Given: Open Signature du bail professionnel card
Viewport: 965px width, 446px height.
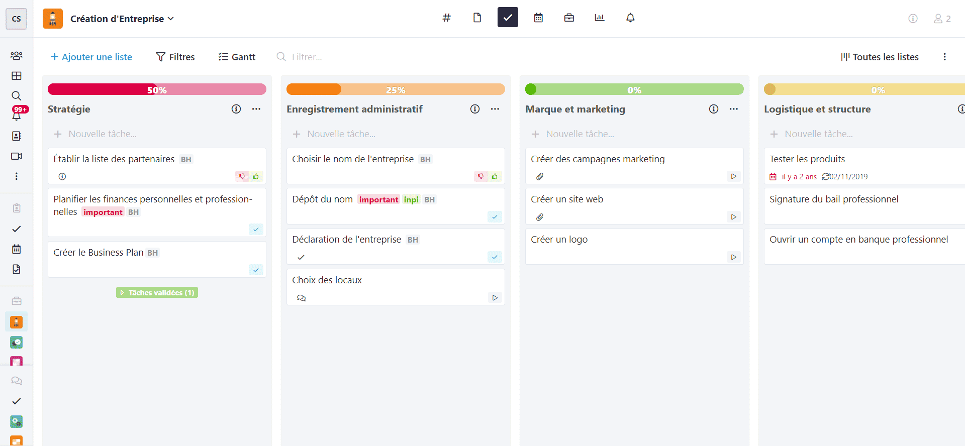Looking at the screenshot, I should 864,206.
